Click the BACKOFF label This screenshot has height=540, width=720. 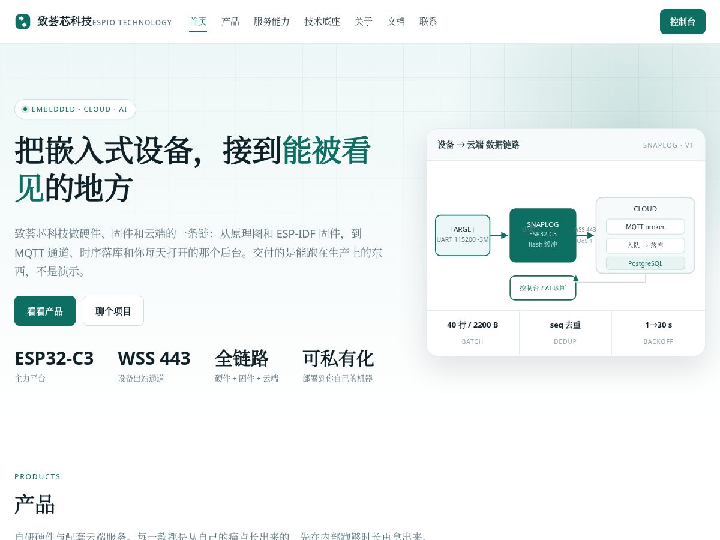[x=658, y=341]
